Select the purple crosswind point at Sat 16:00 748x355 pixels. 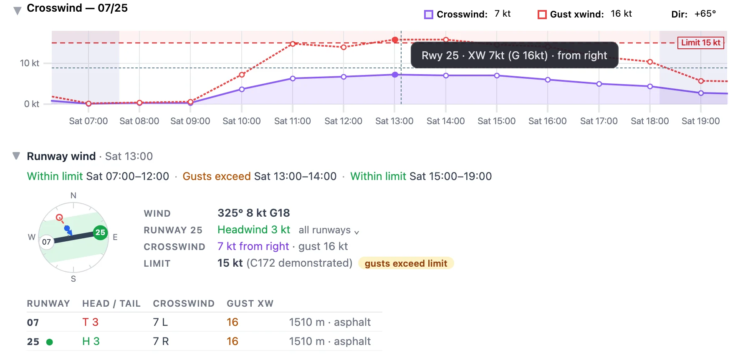[x=548, y=80]
